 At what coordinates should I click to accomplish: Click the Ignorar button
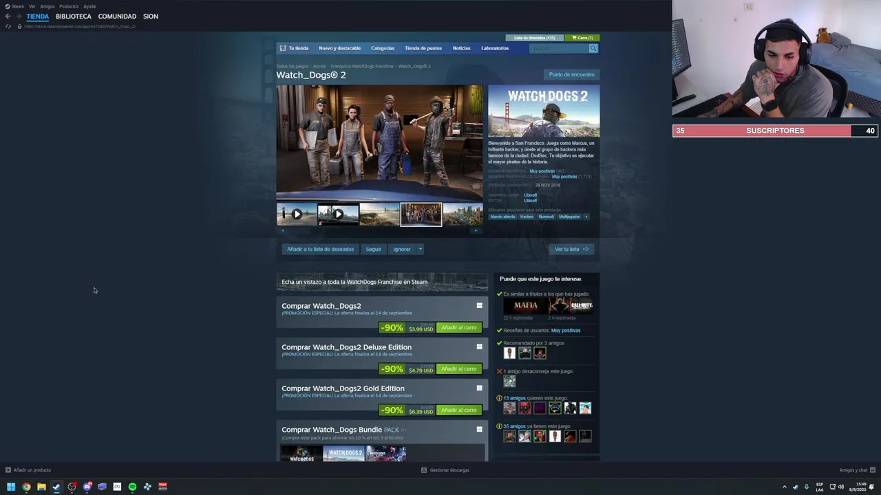pyautogui.click(x=402, y=249)
